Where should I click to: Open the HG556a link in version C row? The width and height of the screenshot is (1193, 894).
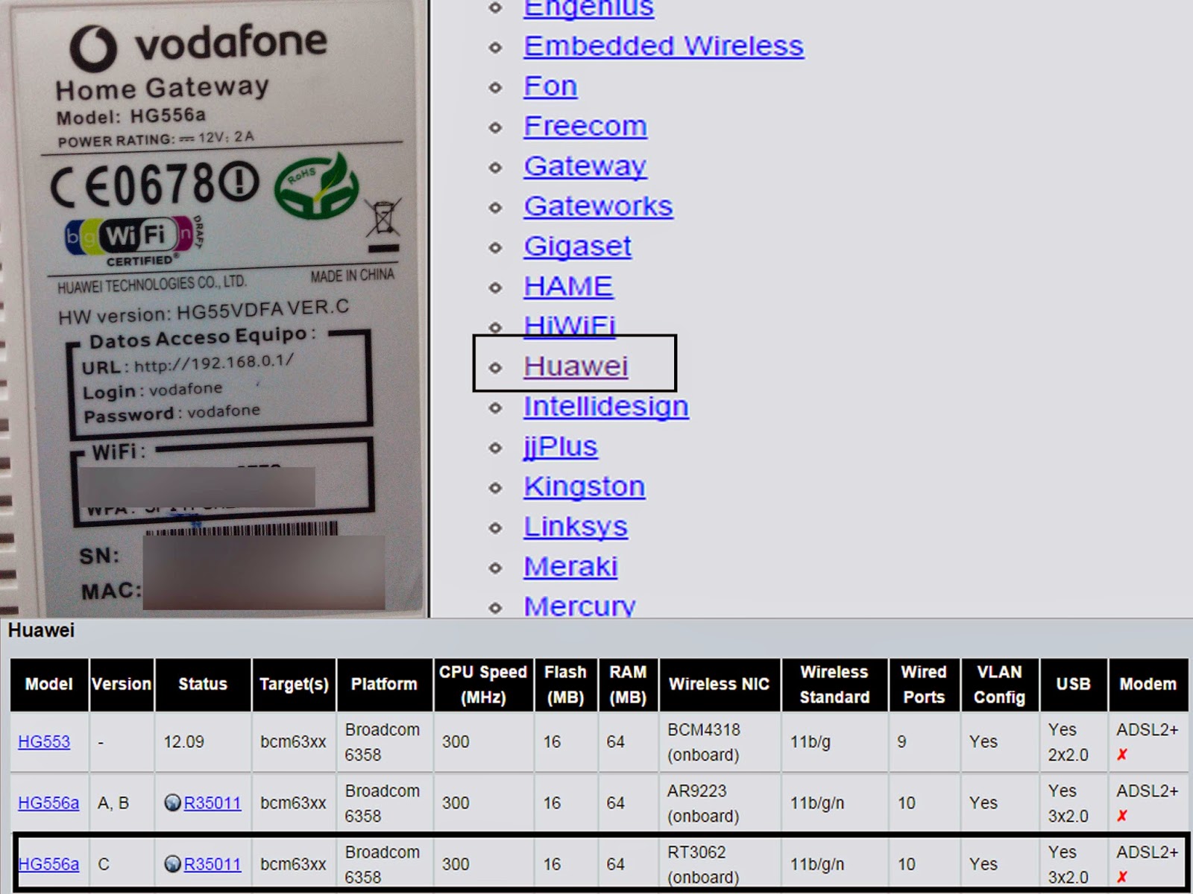tap(47, 865)
